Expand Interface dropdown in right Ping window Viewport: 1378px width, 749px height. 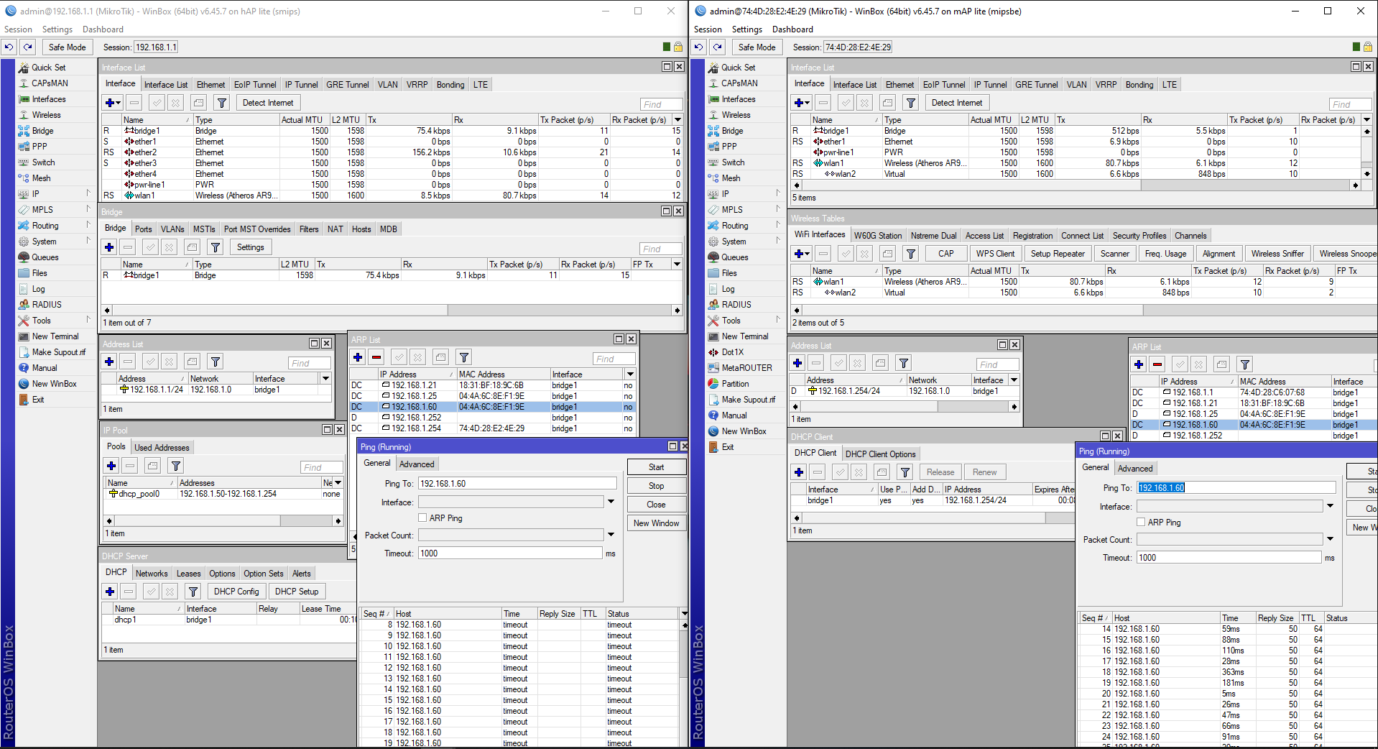tap(1330, 506)
